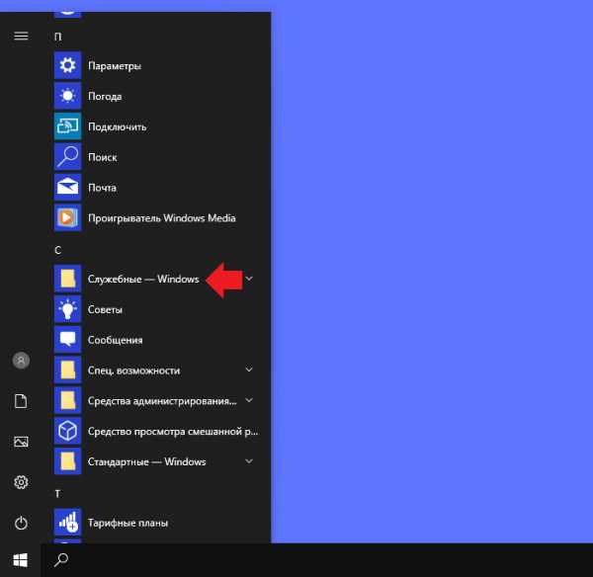The width and height of the screenshot is (593, 577).
Task: Select the Служебные — Windows label
Action: click(x=143, y=279)
